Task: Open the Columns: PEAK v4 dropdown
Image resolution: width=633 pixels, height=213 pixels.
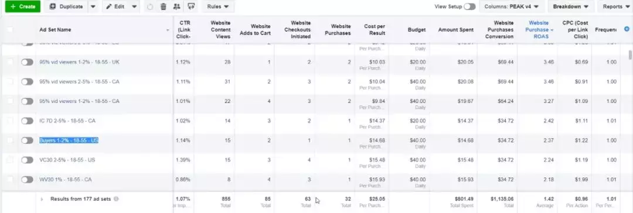Action: 512,6
